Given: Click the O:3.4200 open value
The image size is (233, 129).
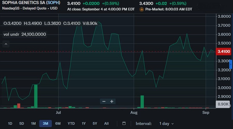Looking at the screenshot, I should pyautogui.click(x=12, y=23).
